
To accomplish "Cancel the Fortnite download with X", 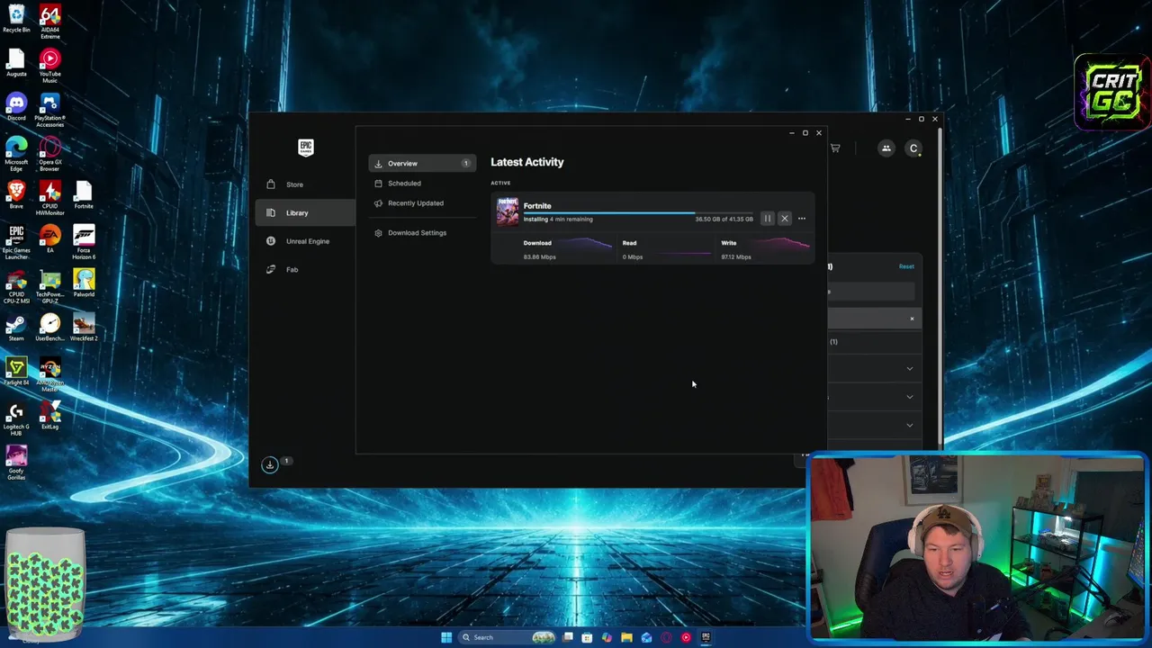I will pos(785,219).
